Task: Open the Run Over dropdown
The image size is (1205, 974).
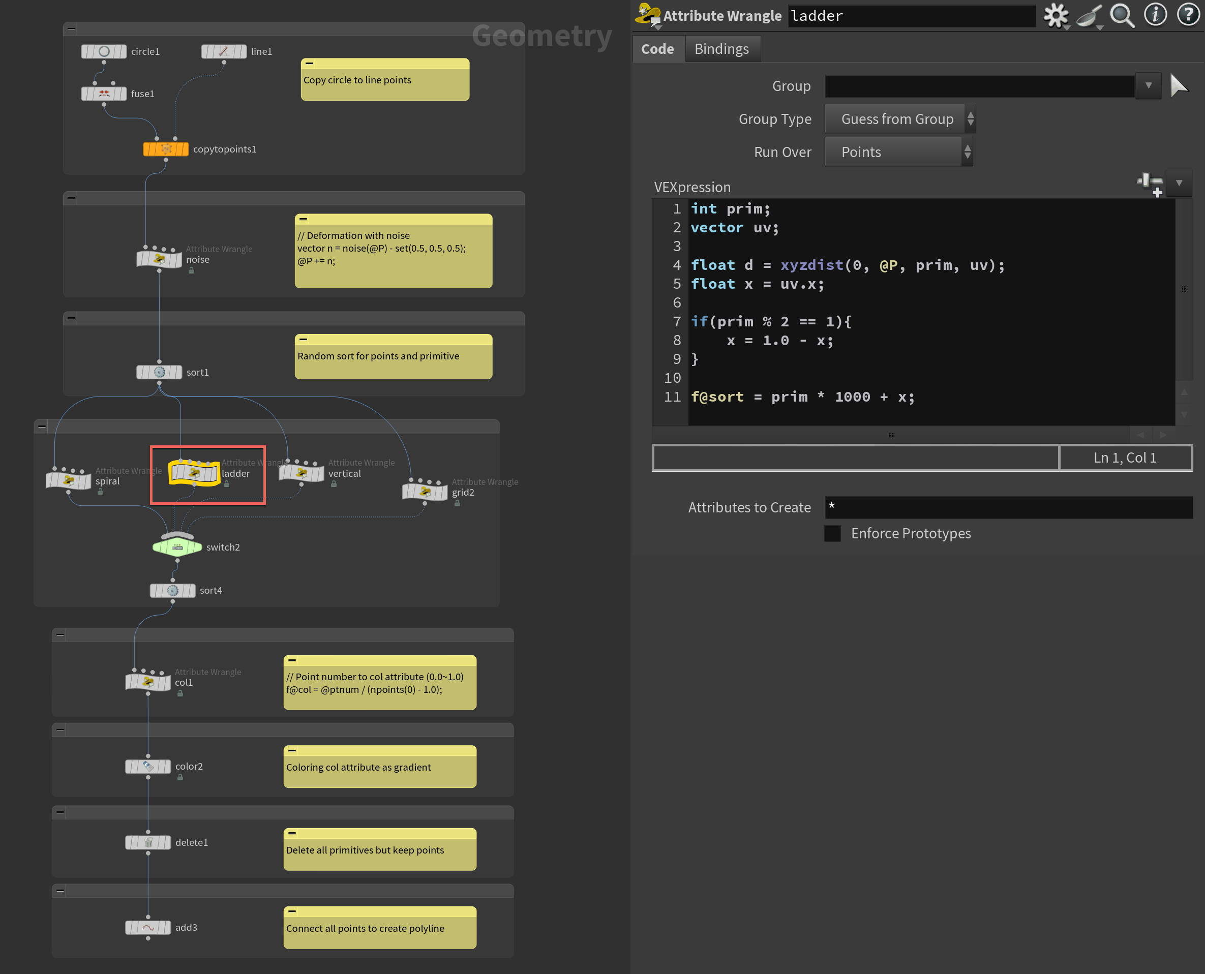Action: pos(898,152)
